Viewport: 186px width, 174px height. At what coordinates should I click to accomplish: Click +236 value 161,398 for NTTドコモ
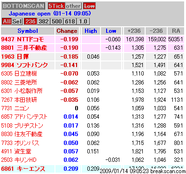(135, 39)
